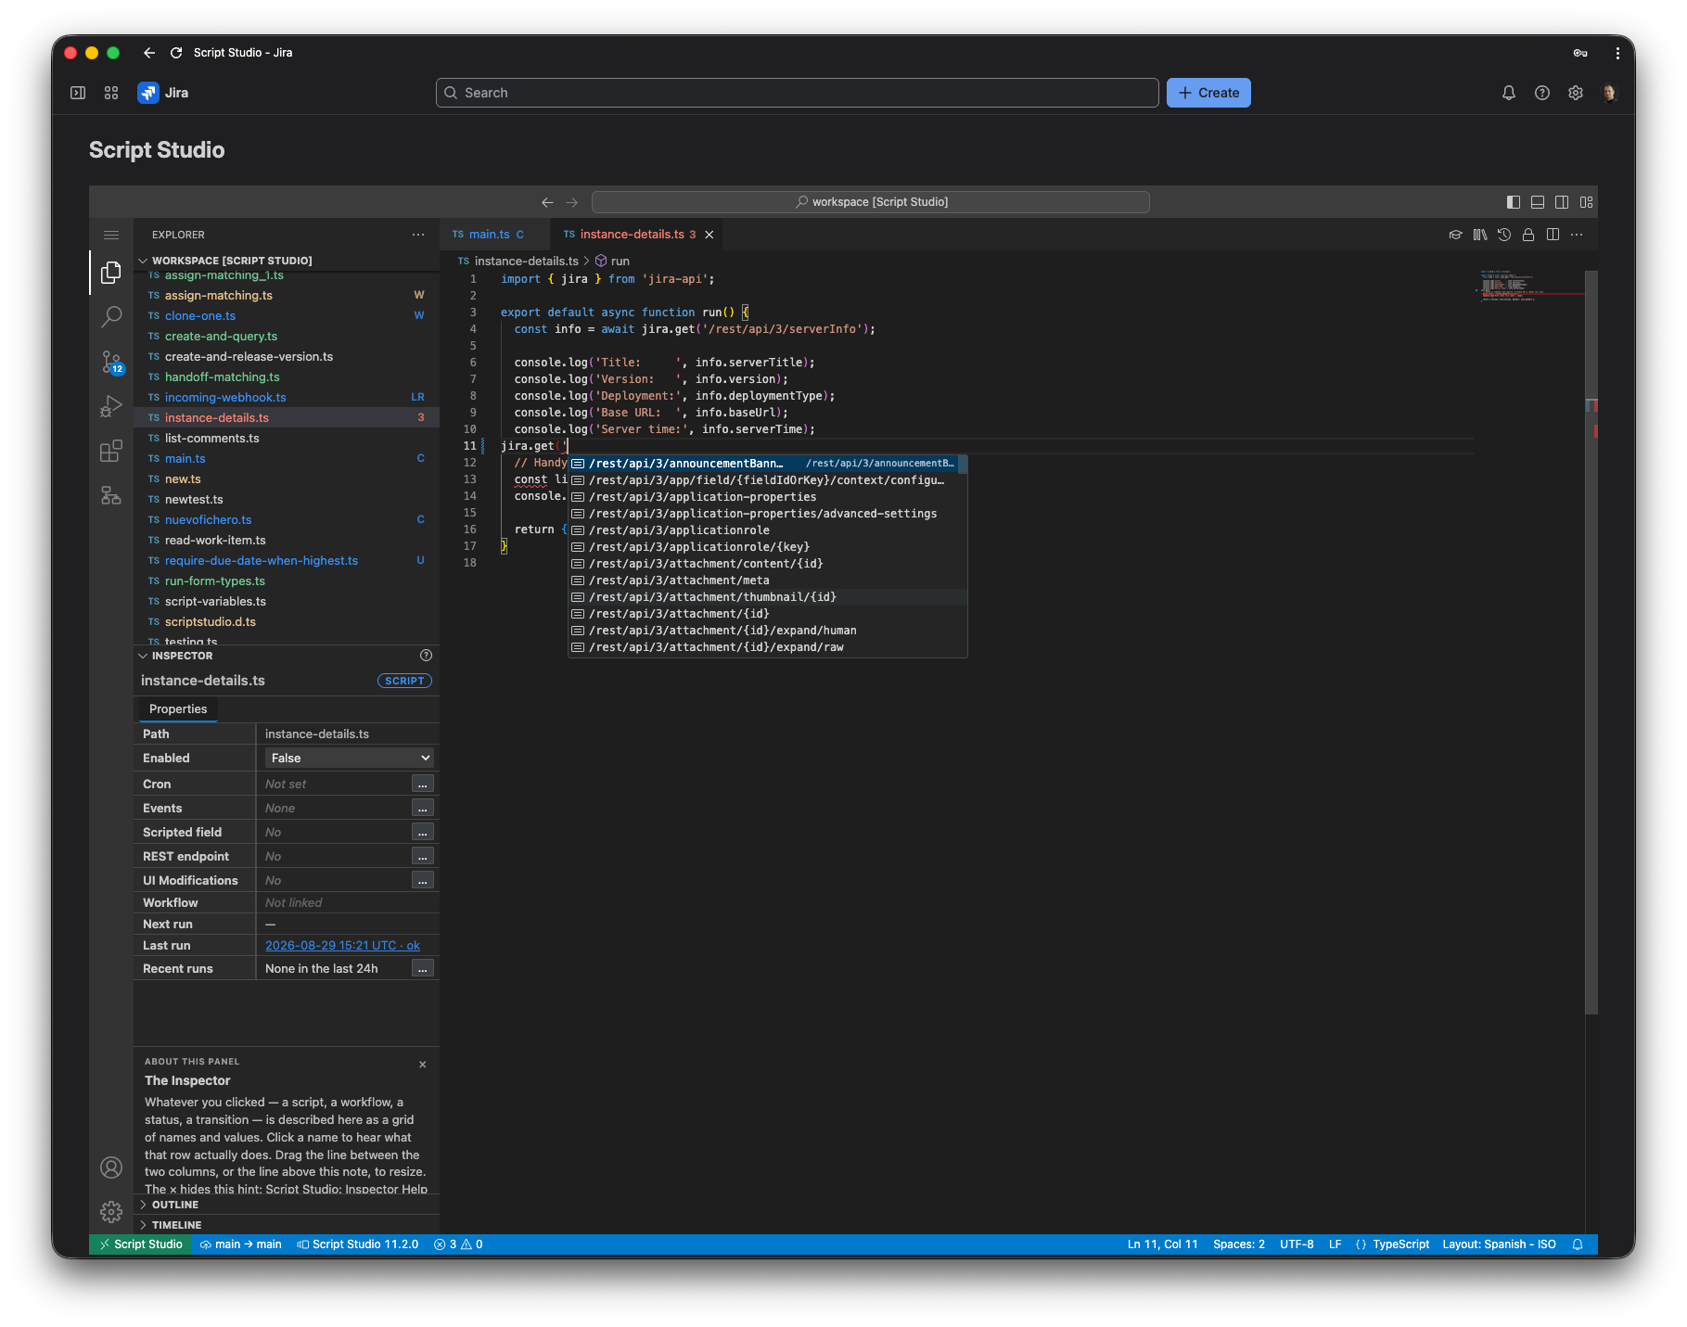Toggle the secondary side bar layout button

coord(1562,202)
